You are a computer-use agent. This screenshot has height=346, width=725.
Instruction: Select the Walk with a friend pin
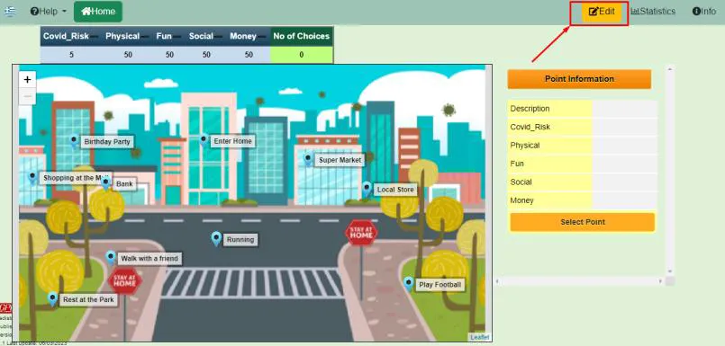point(110,257)
